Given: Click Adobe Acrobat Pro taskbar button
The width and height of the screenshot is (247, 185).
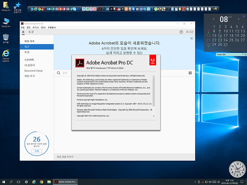Looking at the screenshot, I should (x=65, y=182).
